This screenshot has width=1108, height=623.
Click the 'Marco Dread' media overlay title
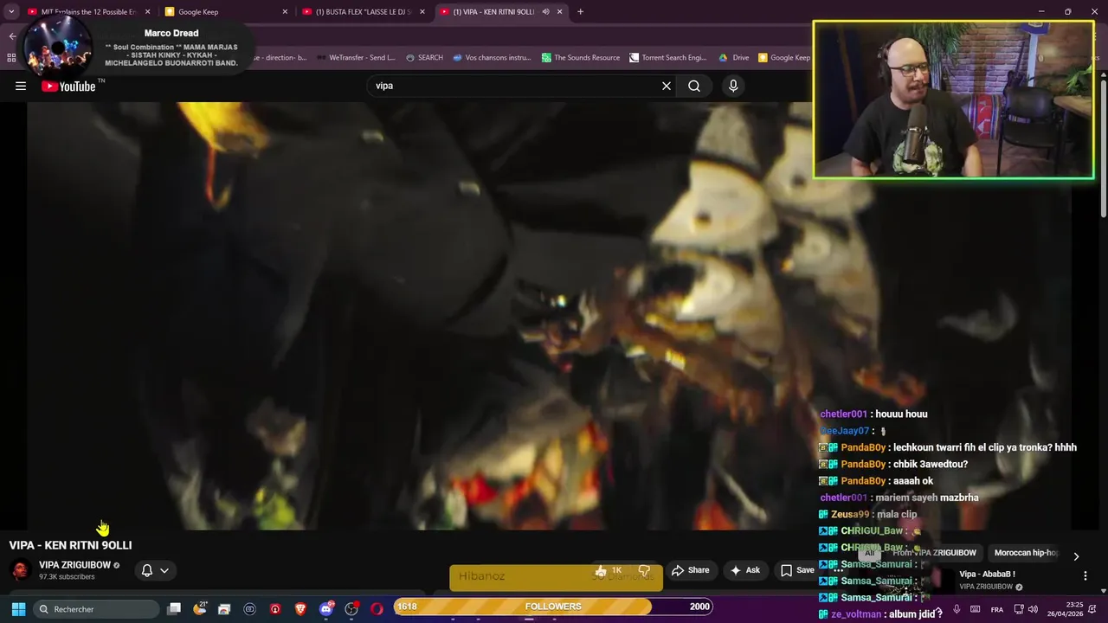[171, 33]
